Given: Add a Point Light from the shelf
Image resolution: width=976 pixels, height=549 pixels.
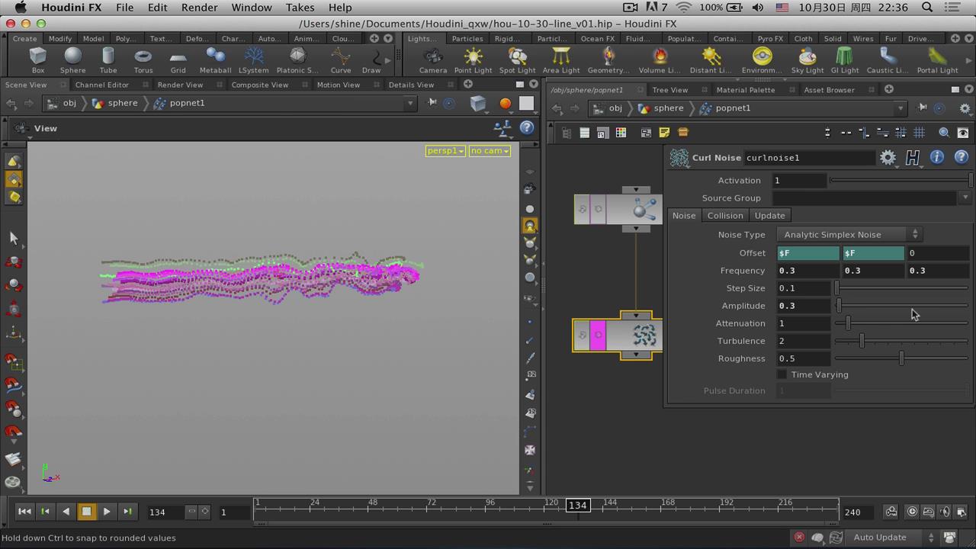Looking at the screenshot, I should (474, 59).
